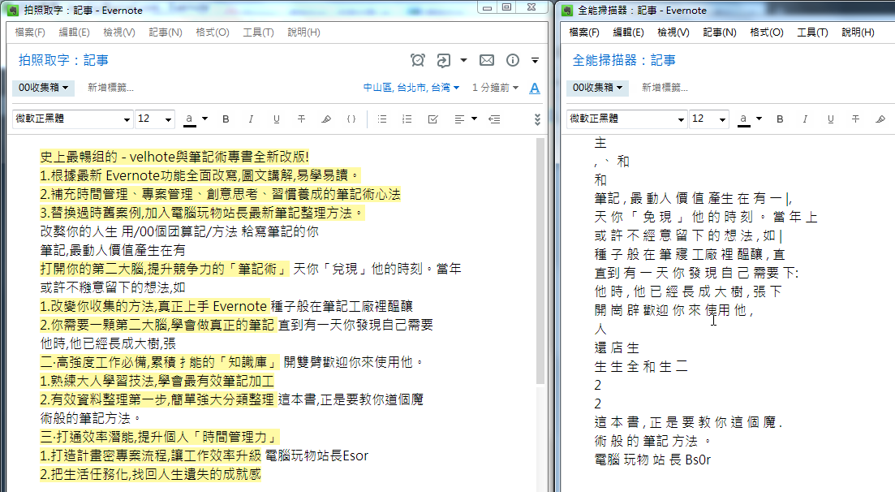Screen dimensions: 895x492
Task: Click the Evernote elephant icon in 全能掃描器 title bar
Action: [567, 11]
